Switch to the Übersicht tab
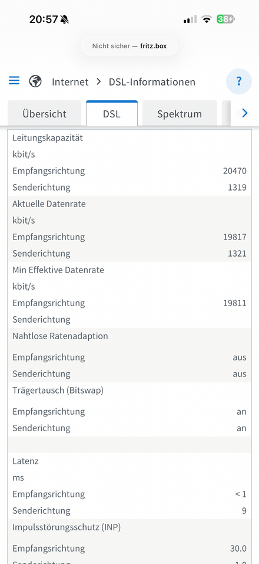The width and height of the screenshot is (259, 564). [x=45, y=113]
